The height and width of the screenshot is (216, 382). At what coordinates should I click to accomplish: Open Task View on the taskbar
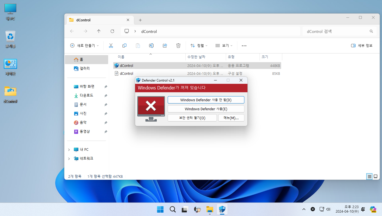click(x=185, y=209)
